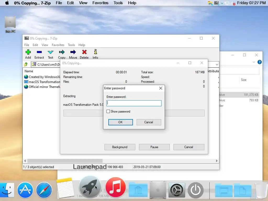268x201 pixels.
Task: Open the View menu in 7-Zip window
Action: (x=45, y=45)
